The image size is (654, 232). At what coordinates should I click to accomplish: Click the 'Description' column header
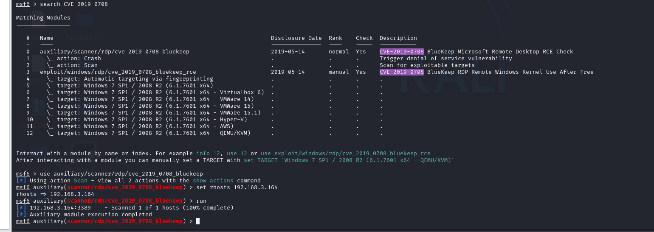(398, 38)
